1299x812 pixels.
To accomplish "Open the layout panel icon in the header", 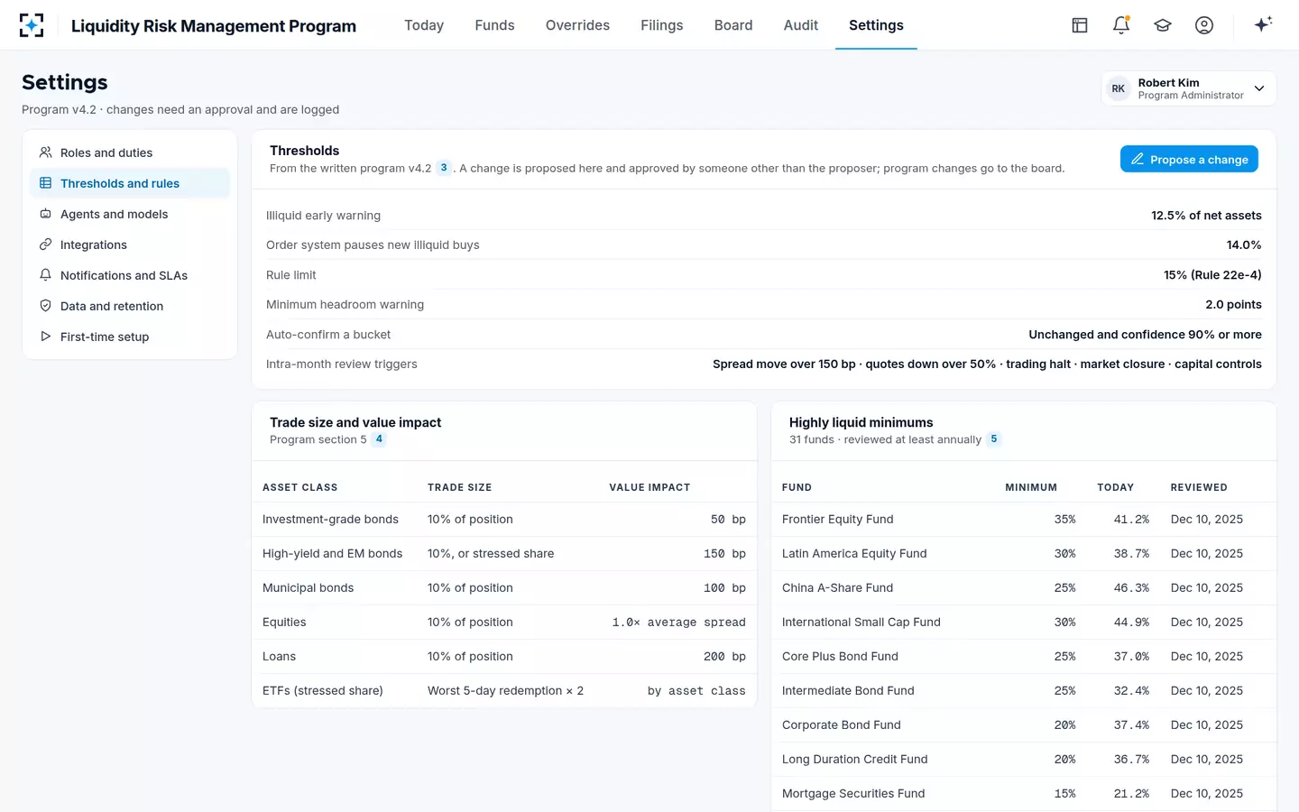I will point(1080,25).
